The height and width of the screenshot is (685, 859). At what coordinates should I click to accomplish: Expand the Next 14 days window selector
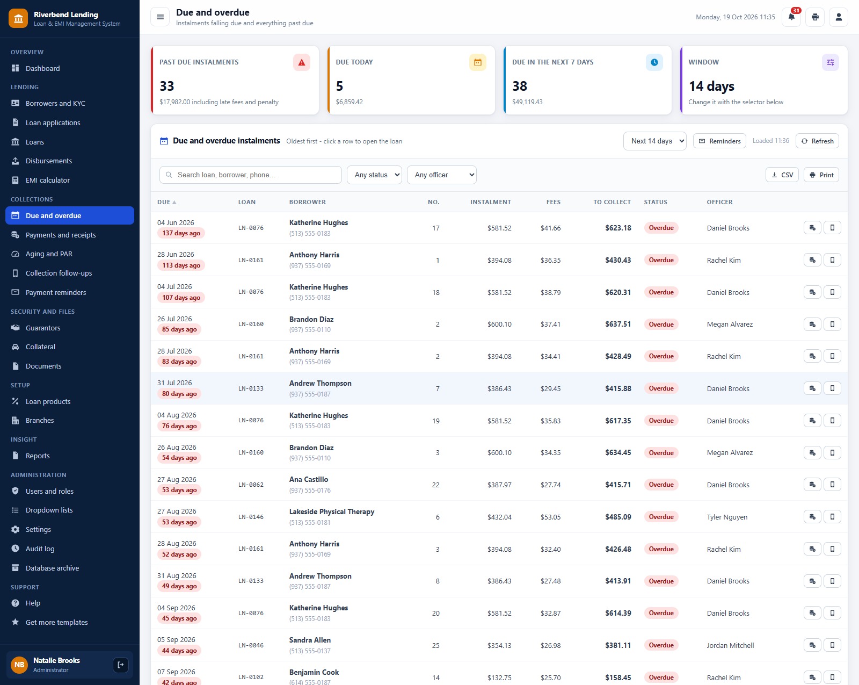(655, 141)
